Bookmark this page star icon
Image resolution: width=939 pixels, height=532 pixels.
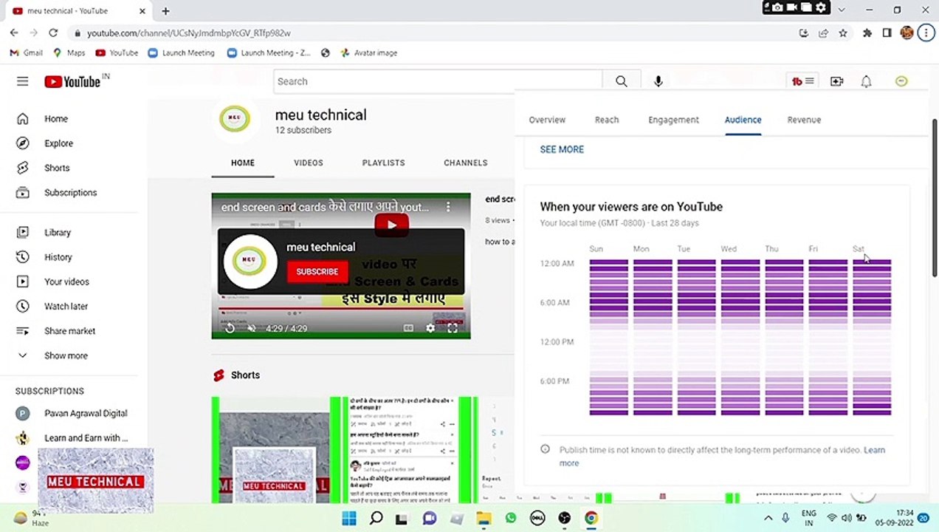[843, 33]
